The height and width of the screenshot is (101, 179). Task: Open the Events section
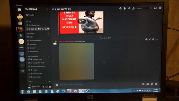coord(30,15)
